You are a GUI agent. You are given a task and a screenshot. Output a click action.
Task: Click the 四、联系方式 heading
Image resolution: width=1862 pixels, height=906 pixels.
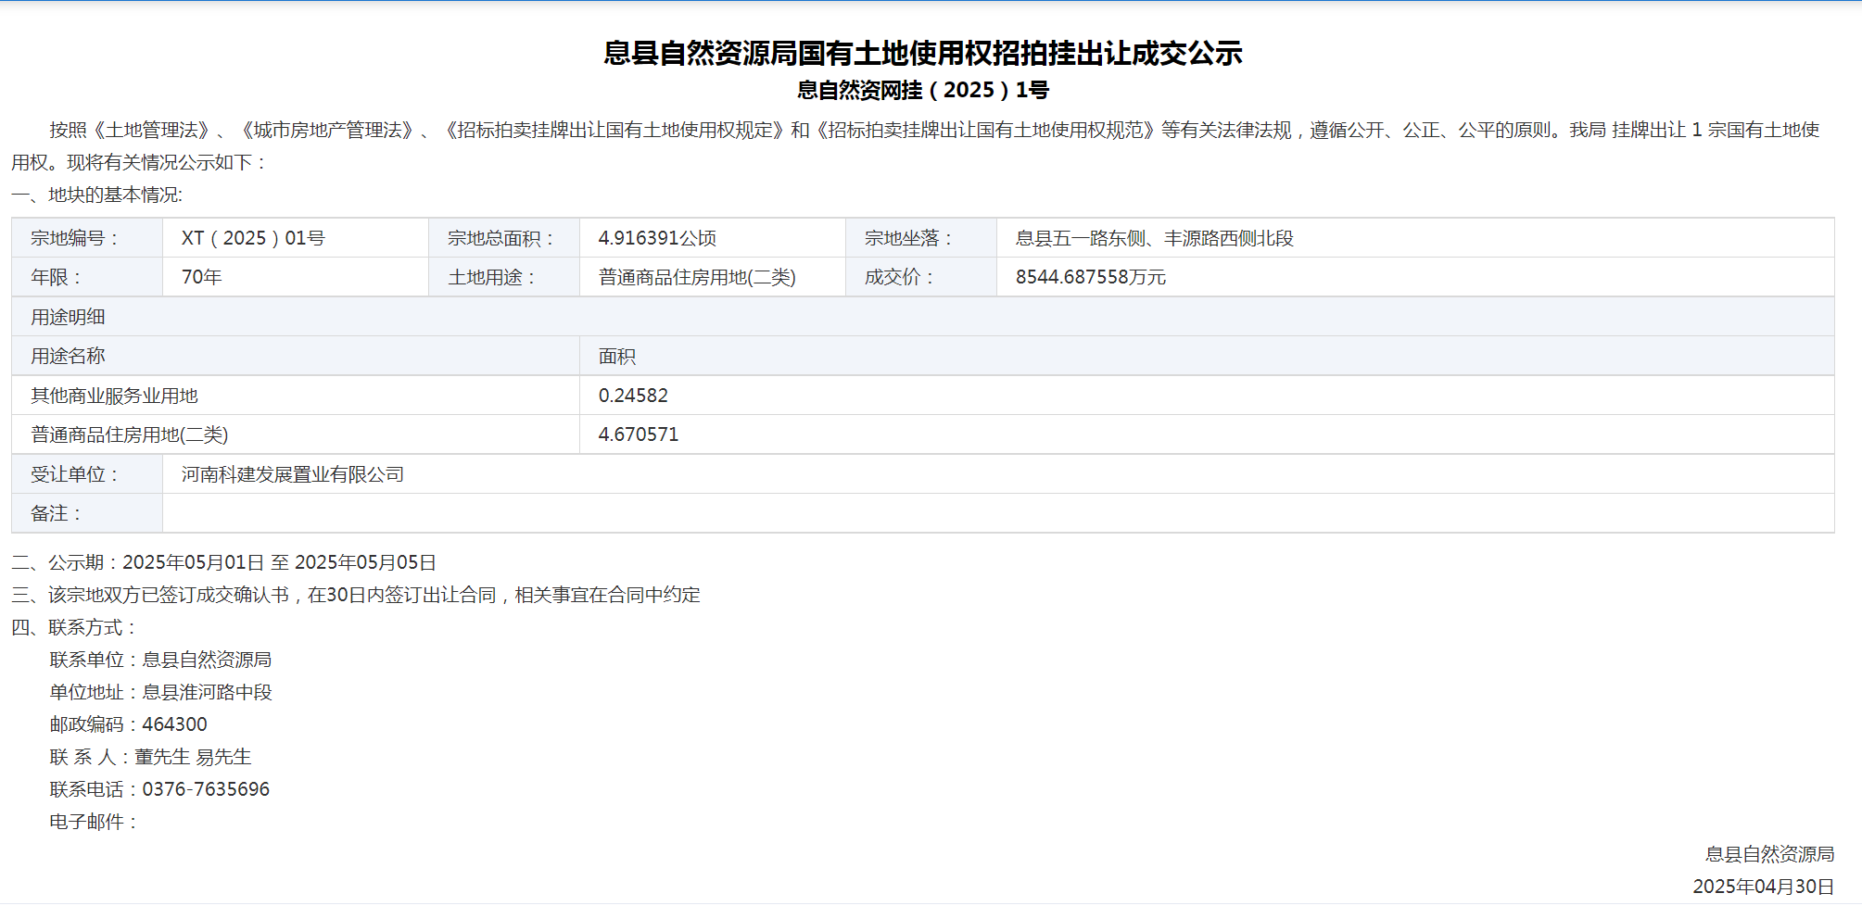click(x=74, y=627)
